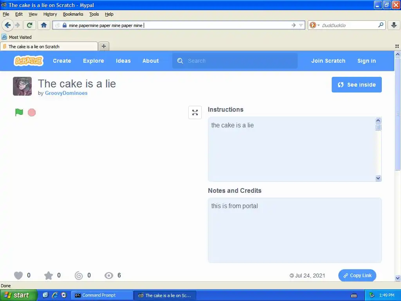Click the tab groups grid icon

tap(397, 46)
